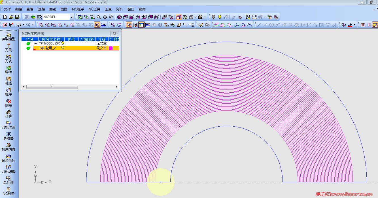Expand the cube-with-cursor dropdown arrow
378x198 pixels.
[205, 17]
